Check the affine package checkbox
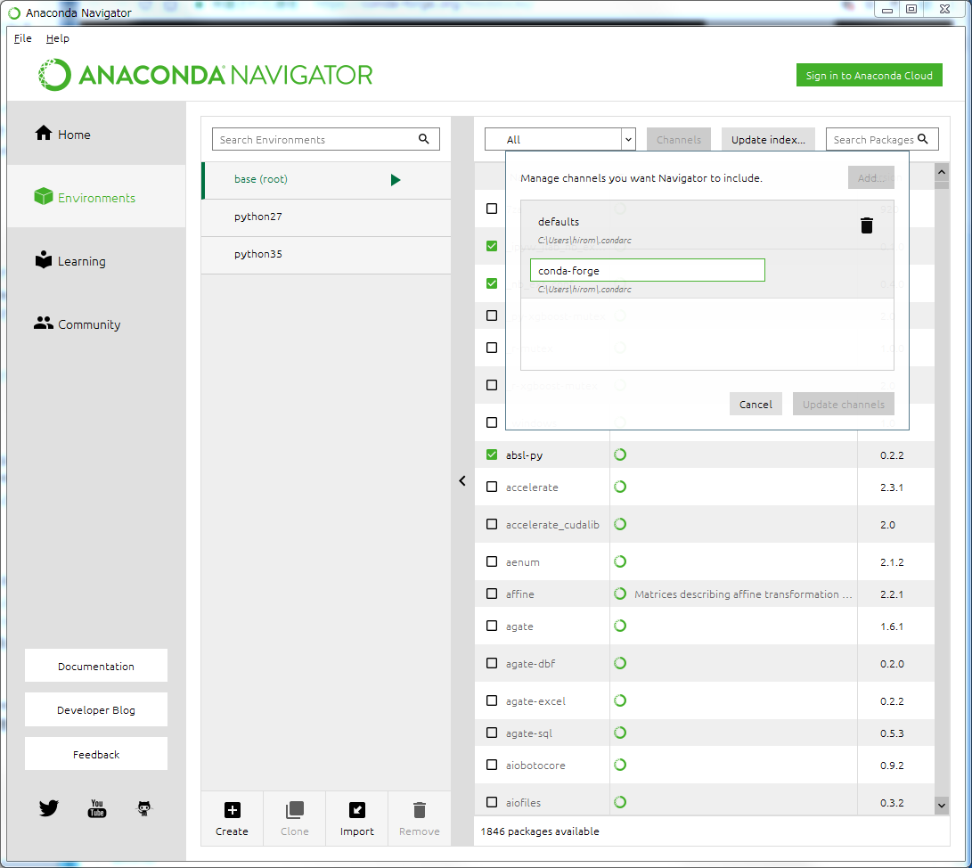This screenshot has height=868, width=972. 492,594
